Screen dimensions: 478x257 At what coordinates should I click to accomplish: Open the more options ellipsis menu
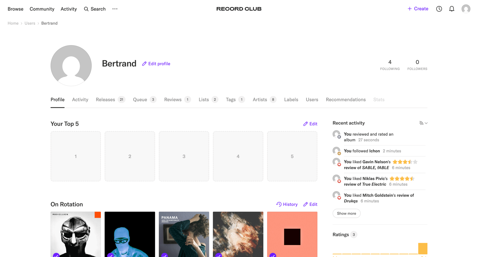(x=115, y=9)
